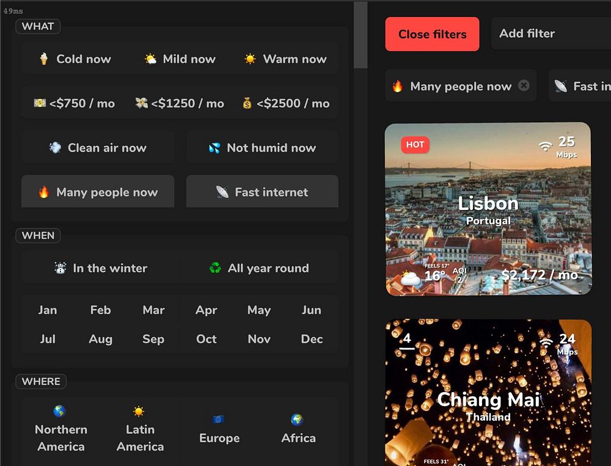This screenshot has height=466, width=611.
Task: Click the globe icon above Africa
Action: (297, 420)
